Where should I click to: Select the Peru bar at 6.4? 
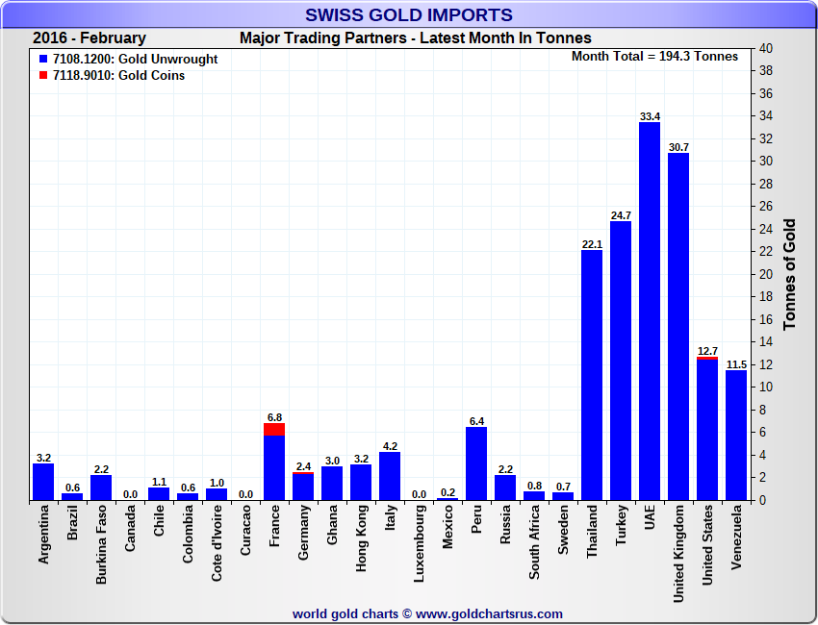tap(476, 463)
